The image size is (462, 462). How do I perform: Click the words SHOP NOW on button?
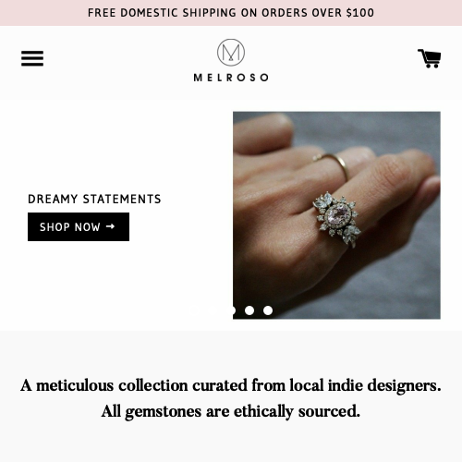[70, 227]
